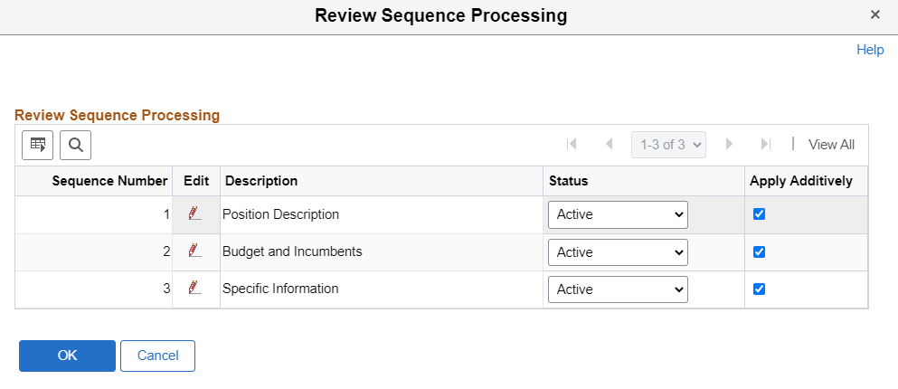Open Status dropdown for Position Description
Image resolution: width=898 pixels, height=389 pixels.
click(x=618, y=214)
